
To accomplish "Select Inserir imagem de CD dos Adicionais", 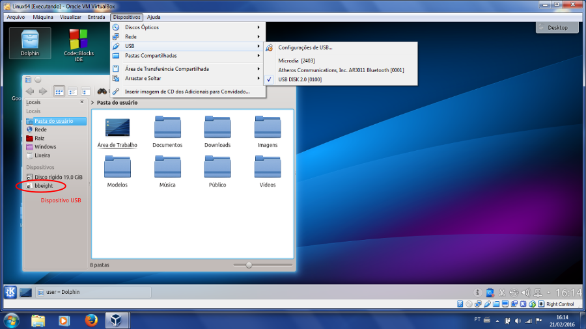I will (x=188, y=92).
